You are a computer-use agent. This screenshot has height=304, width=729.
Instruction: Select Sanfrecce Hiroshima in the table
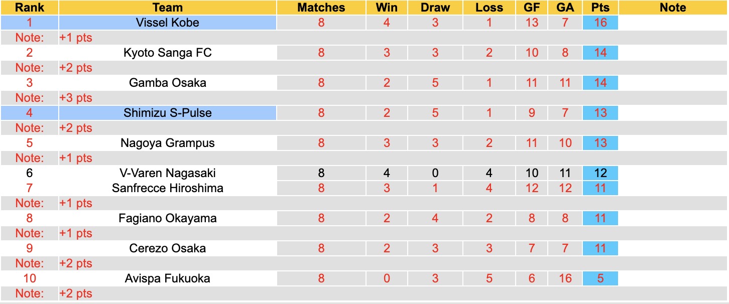[x=167, y=188]
